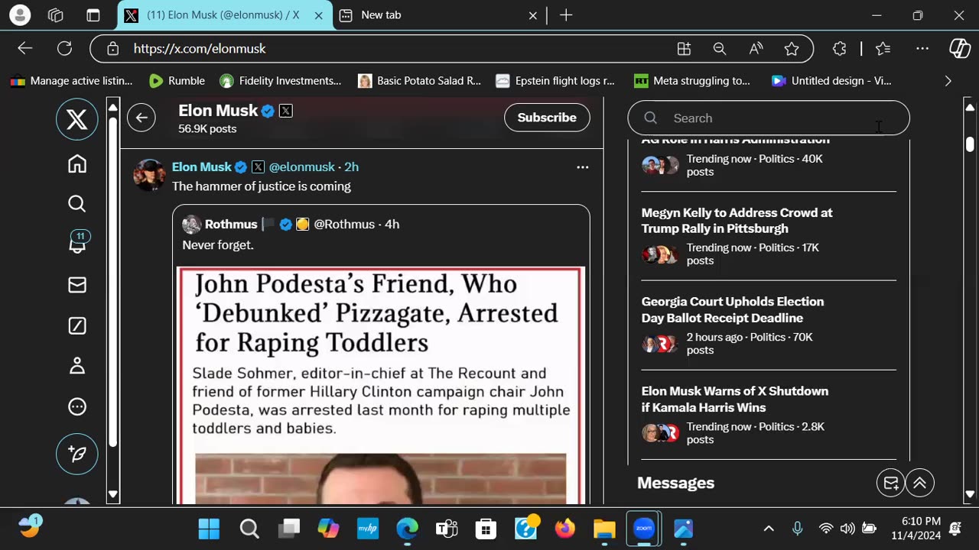This screenshot has height=550, width=979.
Task: Open Windows taskbar Search
Action: 249,529
